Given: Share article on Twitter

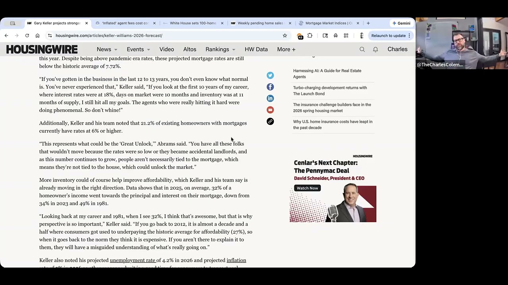Looking at the screenshot, I should pyautogui.click(x=270, y=75).
